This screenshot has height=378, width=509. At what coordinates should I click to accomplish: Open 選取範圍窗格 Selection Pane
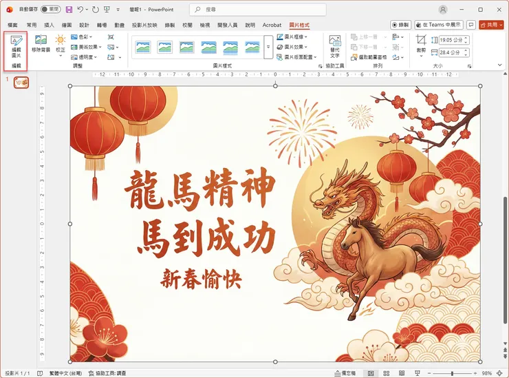tap(369, 57)
